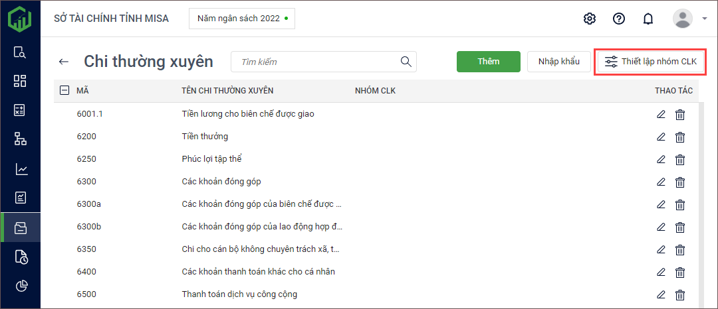Open the dashboard grid sidebar item
718x309 pixels.
coord(21,81)
